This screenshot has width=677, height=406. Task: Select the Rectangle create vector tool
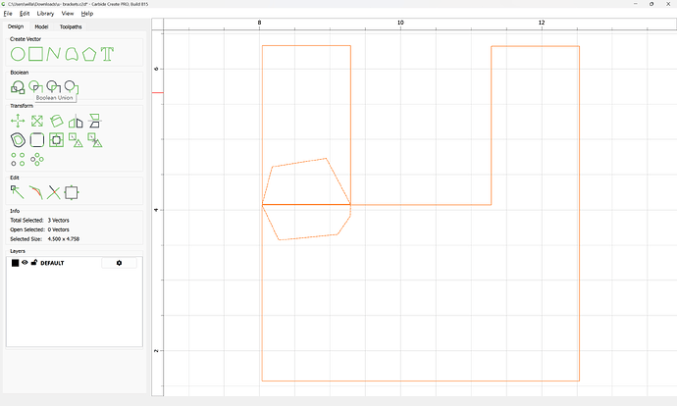coord(36,54)
